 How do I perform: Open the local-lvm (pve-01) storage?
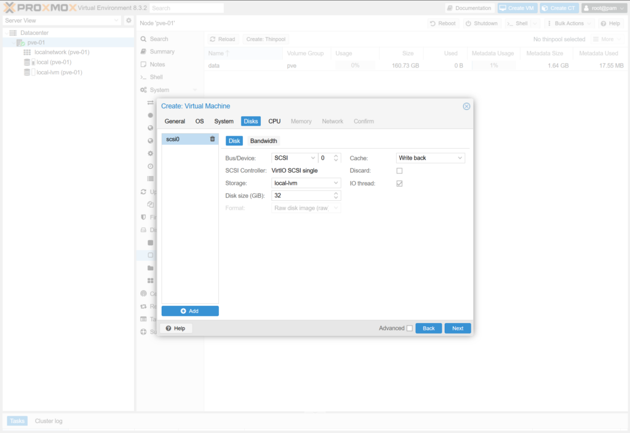click(x=59, y=72)
